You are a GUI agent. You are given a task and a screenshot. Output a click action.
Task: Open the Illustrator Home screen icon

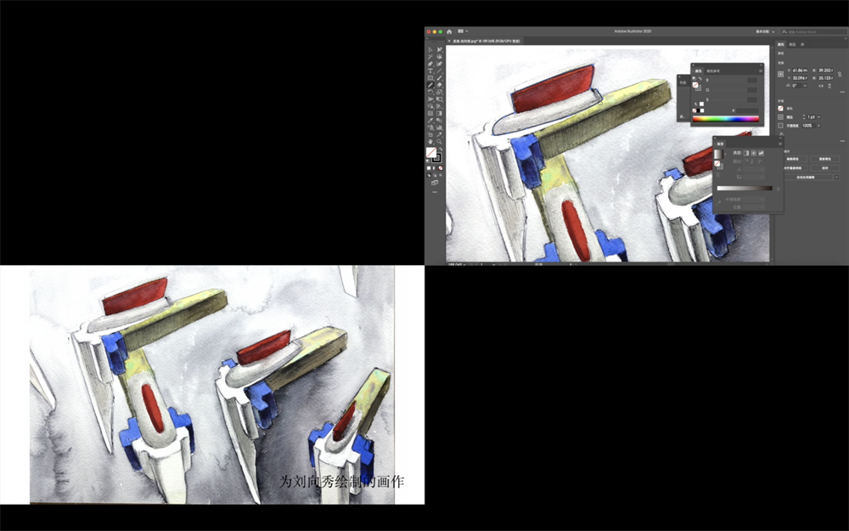(449, 31)
